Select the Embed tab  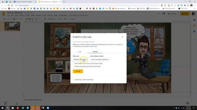[95, 52]
